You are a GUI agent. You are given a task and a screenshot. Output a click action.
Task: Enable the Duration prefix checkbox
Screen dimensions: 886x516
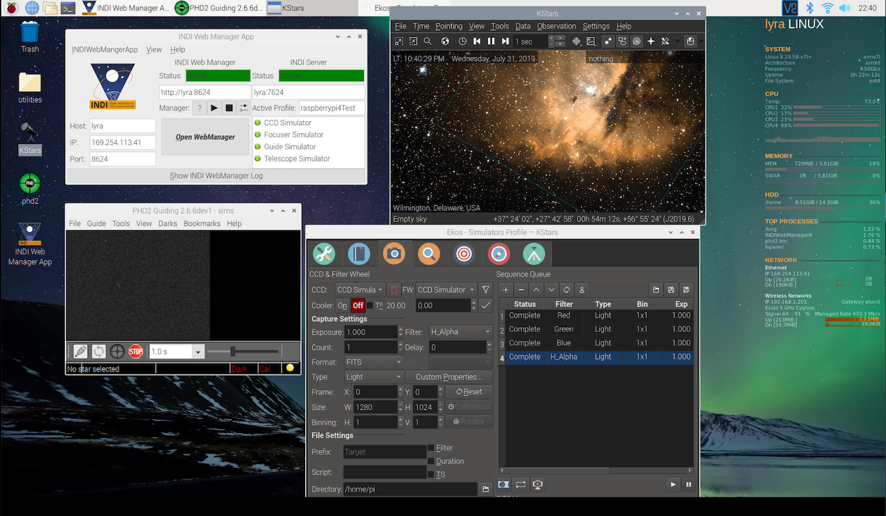pyautogui.click(x=431, y=461)
